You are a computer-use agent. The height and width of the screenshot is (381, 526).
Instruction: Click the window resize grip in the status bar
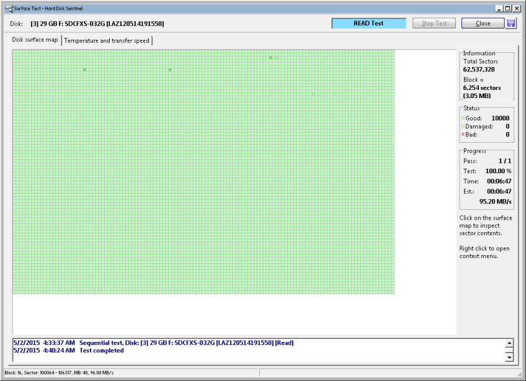(x=519, y=374)
